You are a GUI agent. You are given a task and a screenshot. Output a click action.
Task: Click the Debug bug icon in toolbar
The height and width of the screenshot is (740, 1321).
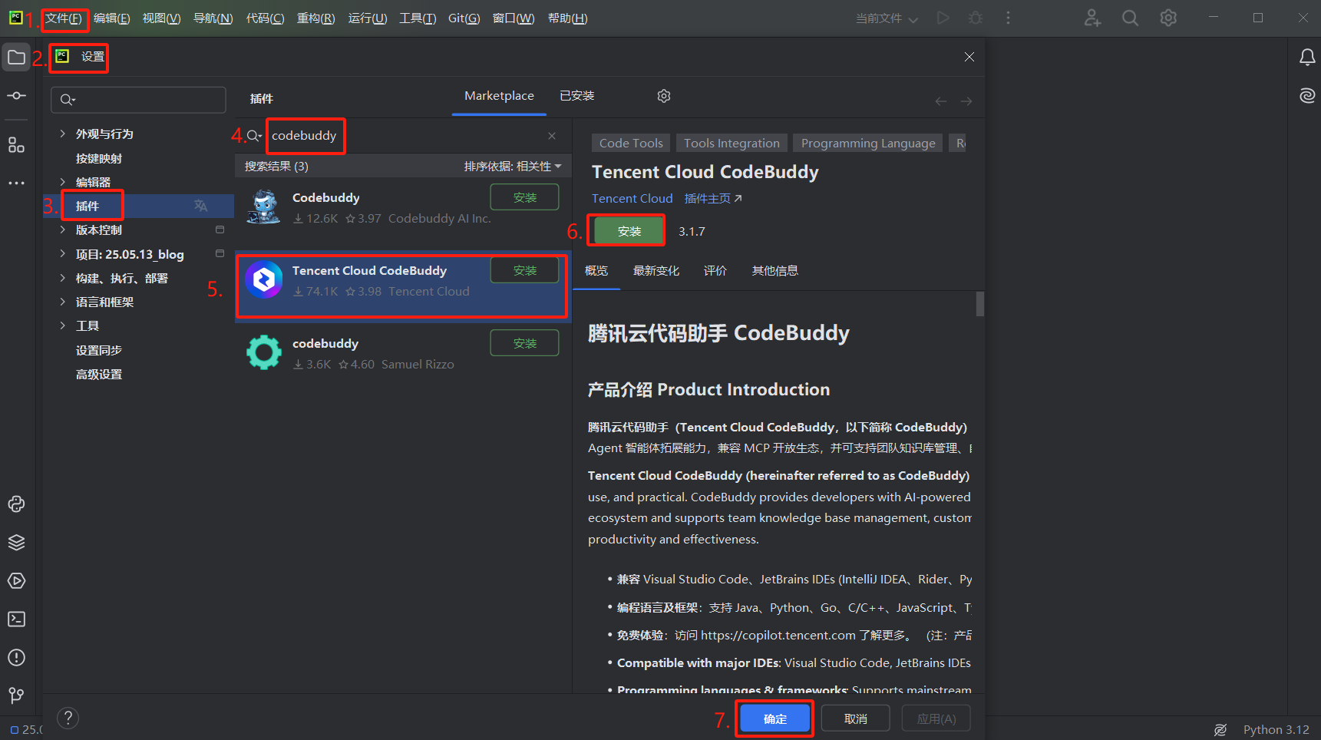(x=976, y=18)
